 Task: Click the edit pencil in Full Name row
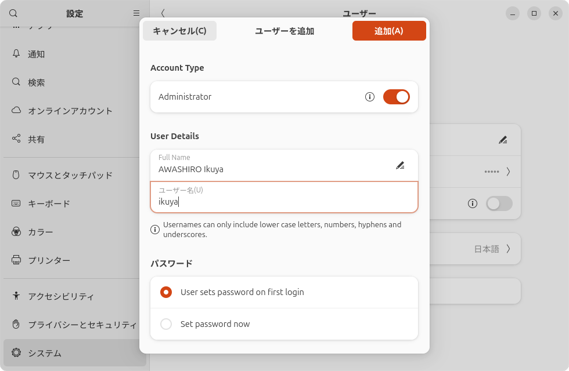400,166
